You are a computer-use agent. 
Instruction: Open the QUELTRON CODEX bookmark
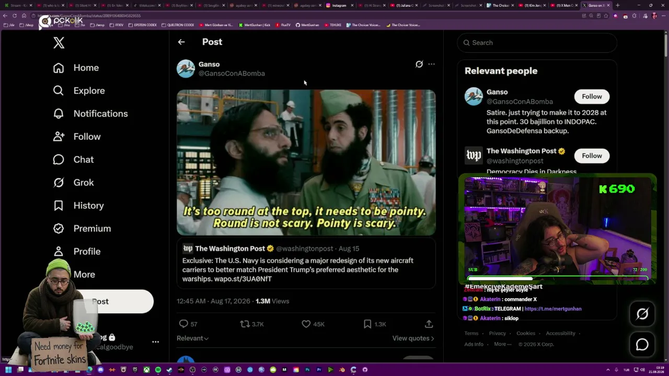click(x=178, y=25)
